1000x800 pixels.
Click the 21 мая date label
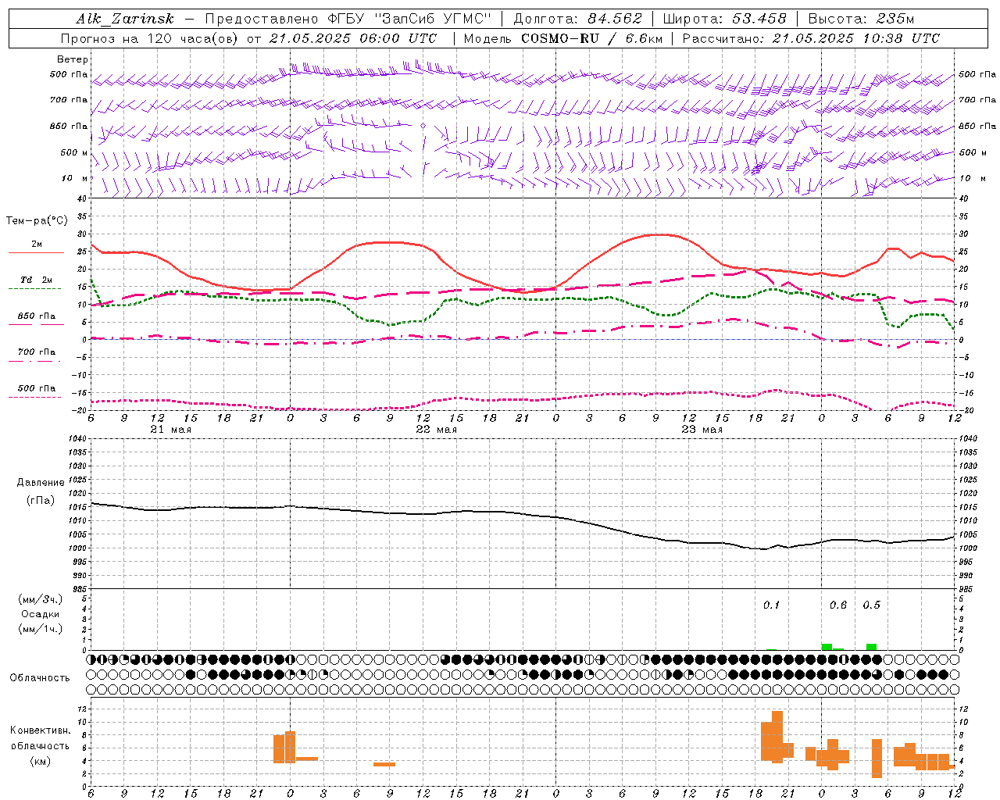point(170,430)
